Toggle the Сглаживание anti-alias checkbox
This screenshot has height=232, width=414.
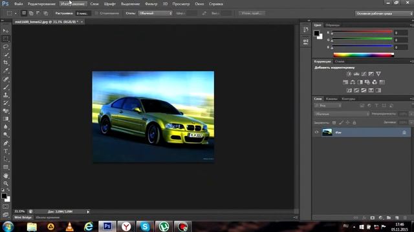(96, 13)
